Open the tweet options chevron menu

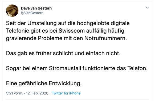147,8
